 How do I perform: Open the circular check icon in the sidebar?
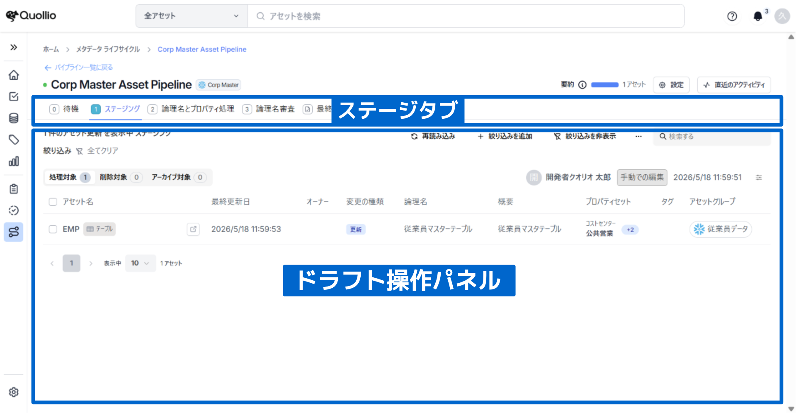click(14, 210)
